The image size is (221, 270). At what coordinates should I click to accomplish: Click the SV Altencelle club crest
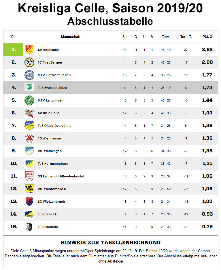[x=29, y=50]
